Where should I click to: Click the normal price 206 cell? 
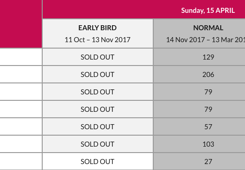click(199, 75)
